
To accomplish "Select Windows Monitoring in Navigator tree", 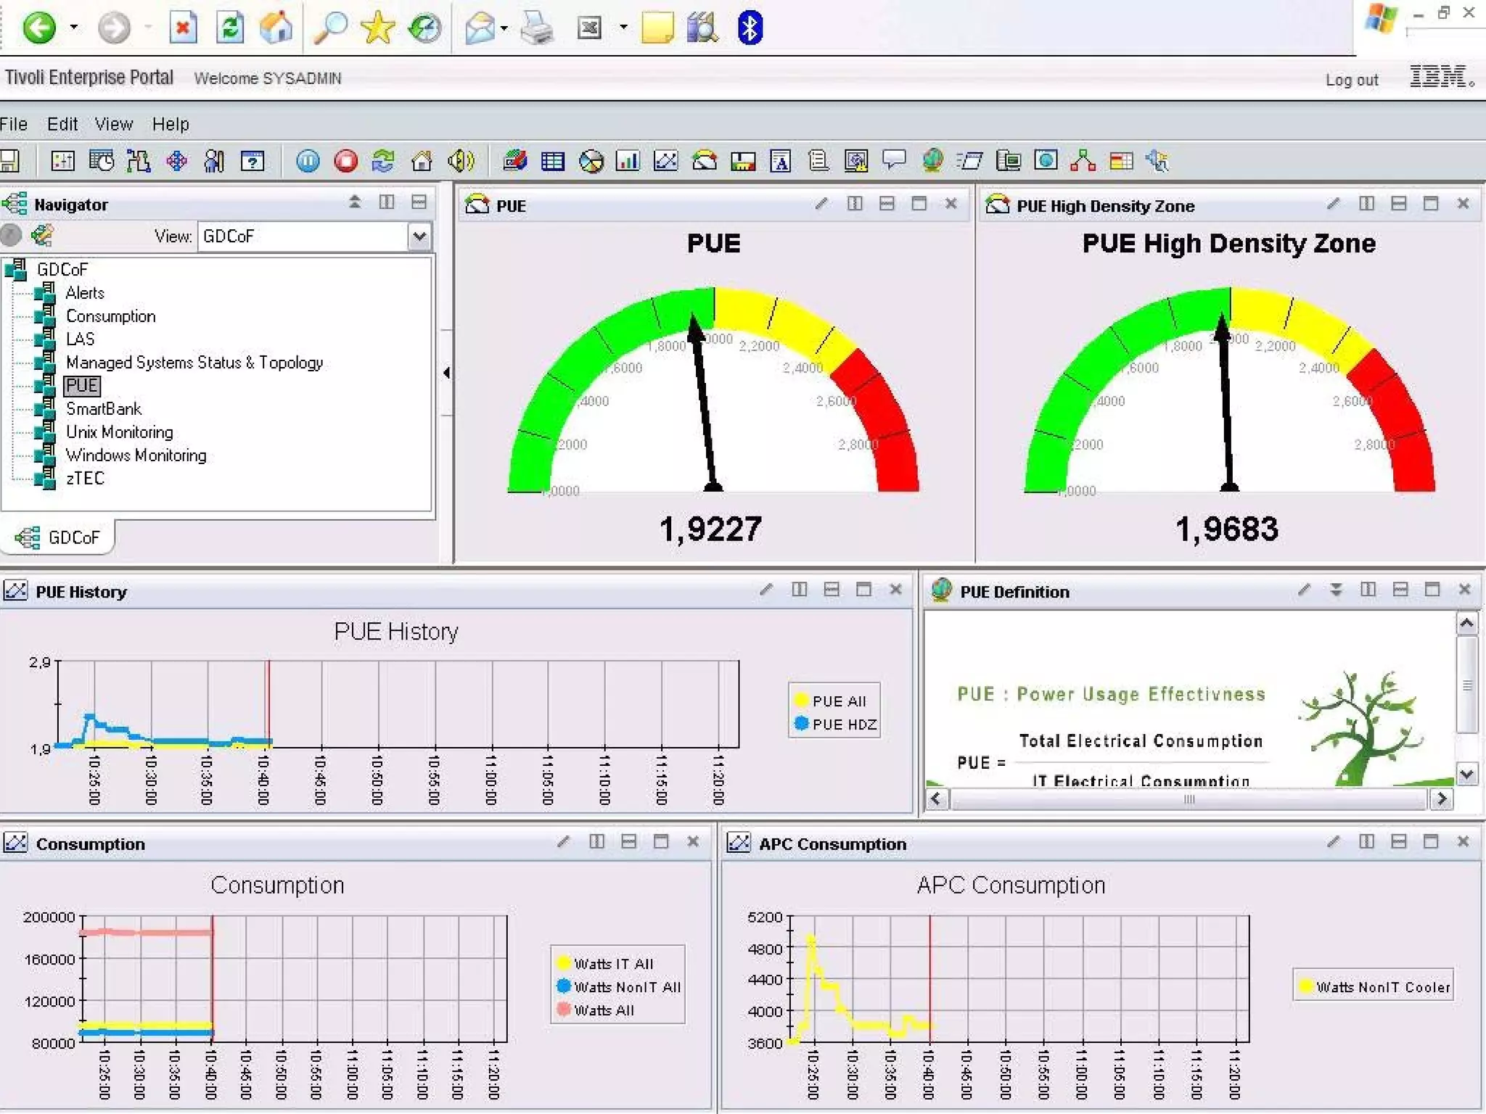I will click(136, 455).
